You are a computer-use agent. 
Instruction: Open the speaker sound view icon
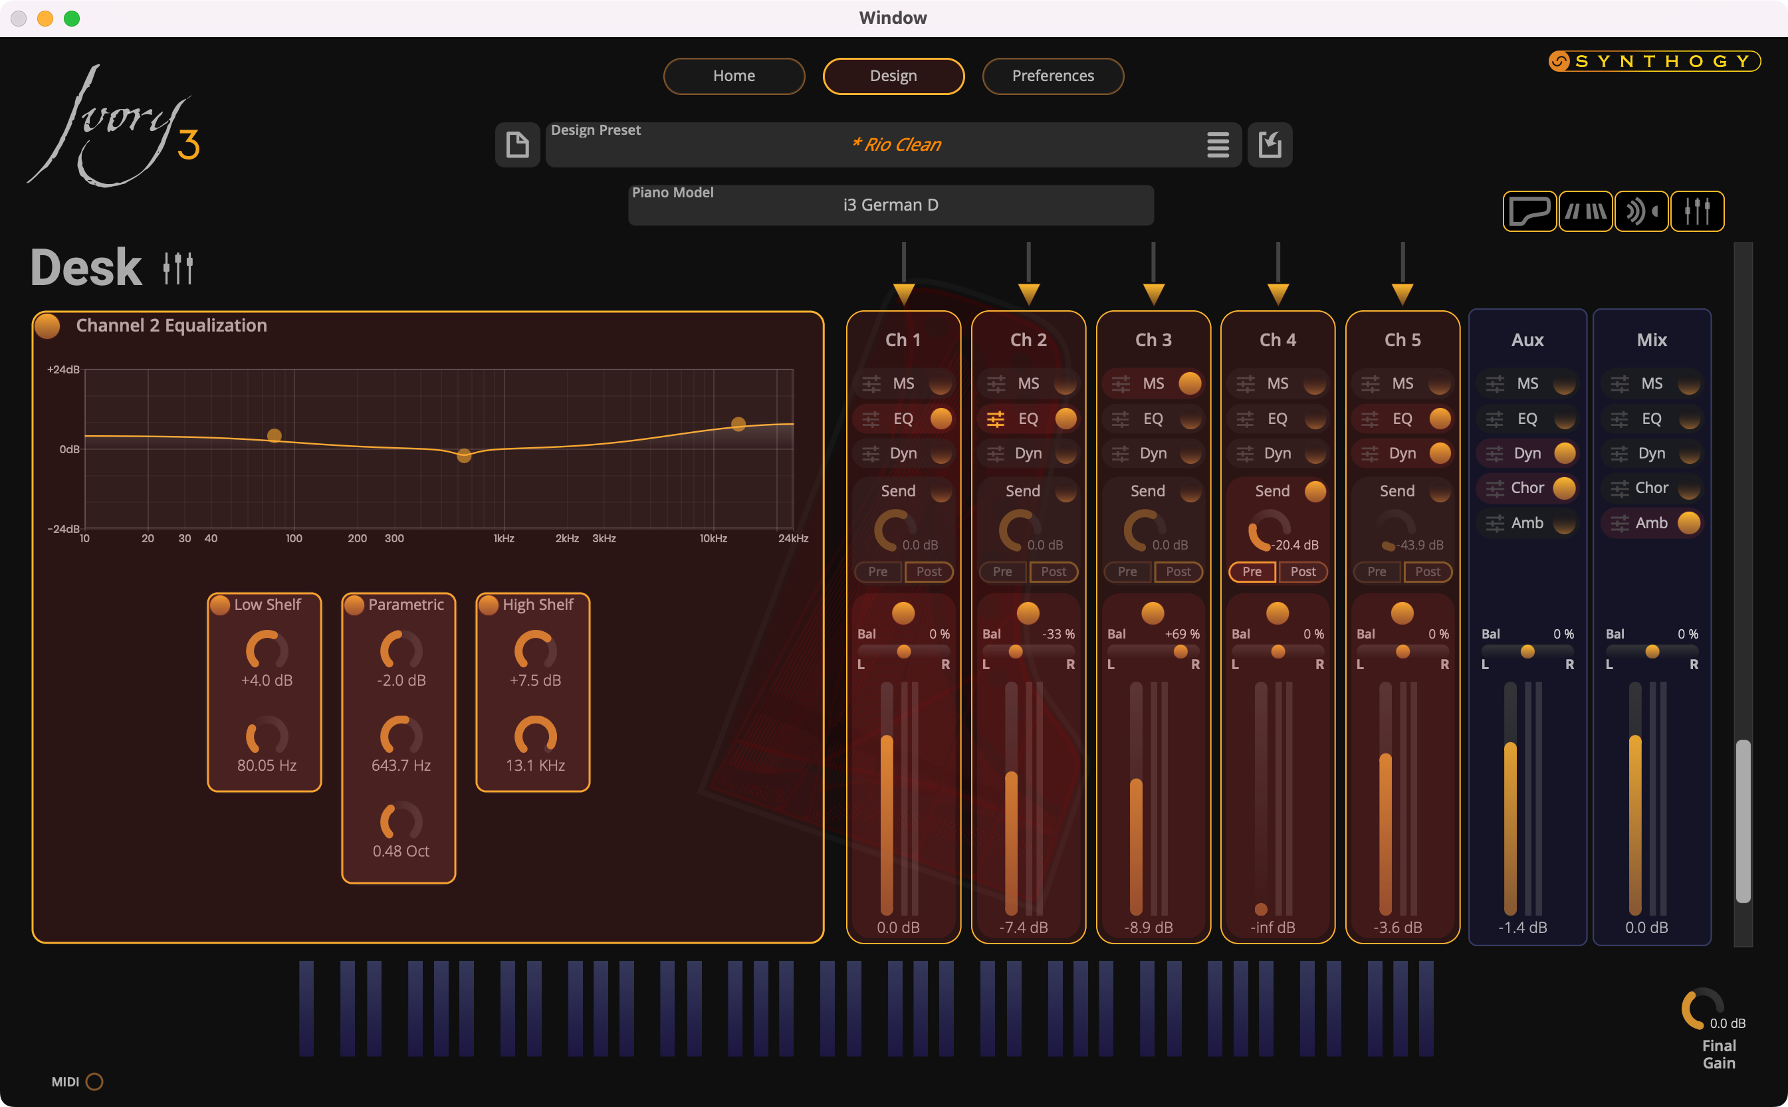point(1641,211)
